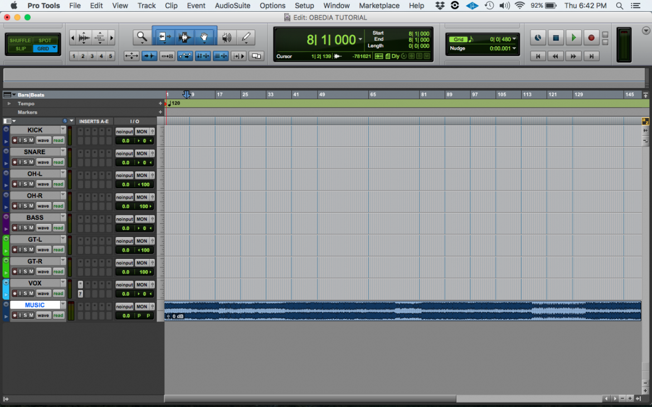Open the AudioSuite menu

click(x=232, y=6)
